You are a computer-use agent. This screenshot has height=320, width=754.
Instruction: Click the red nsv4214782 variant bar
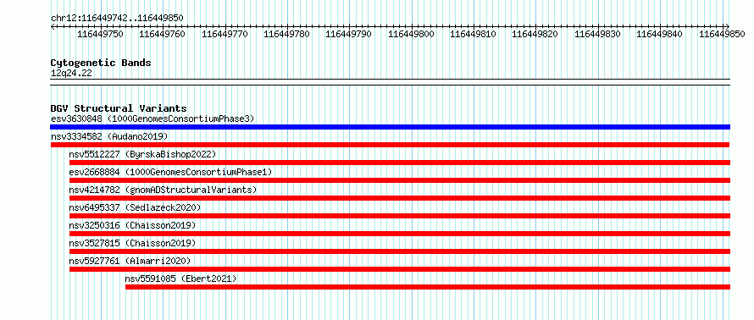[x=400, y=198]
